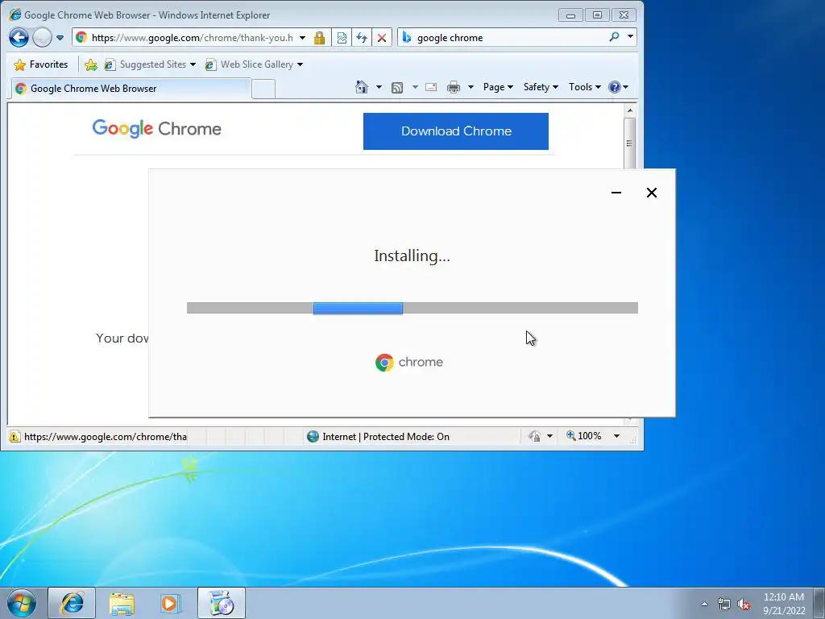Image resolution: width=825 pixels, height=619 pixels.
Task: Open the Safety menu
Action: click(x=541, y=87)
